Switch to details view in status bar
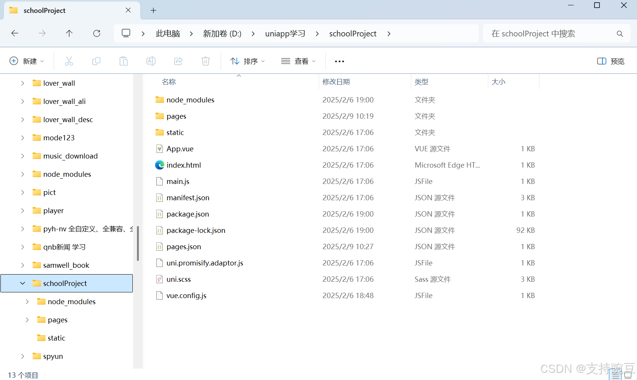 [x=615, y=375]
